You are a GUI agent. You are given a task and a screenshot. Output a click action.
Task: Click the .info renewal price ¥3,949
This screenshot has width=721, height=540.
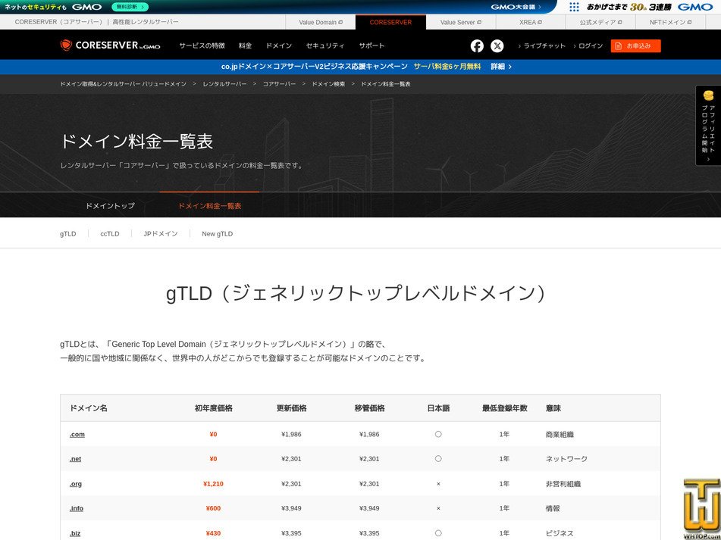[x=292, y=508]
